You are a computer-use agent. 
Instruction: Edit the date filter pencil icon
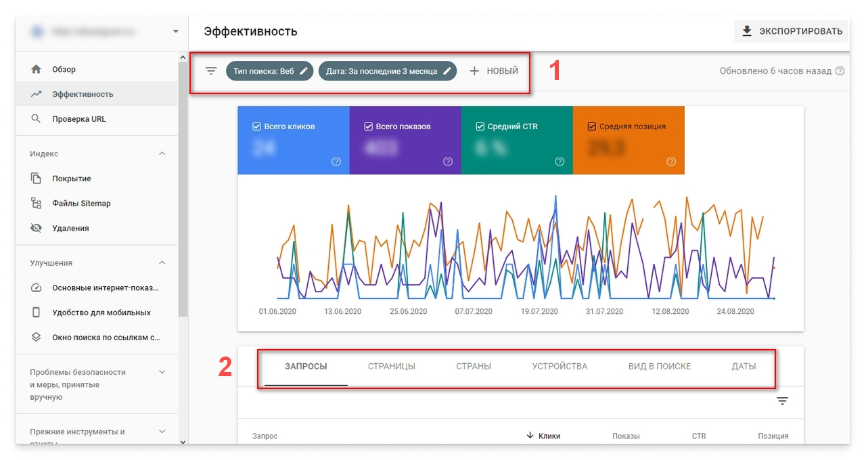point(447,71)
